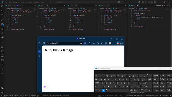172x97 pixels.
Task: Open browser Favorites list icon
Action: pos(94,43)
